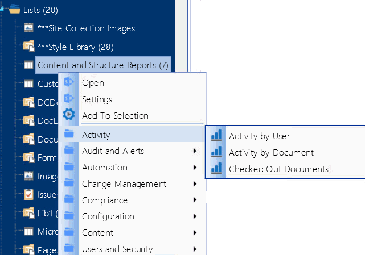Open the Content menu entry

click(x=97, y=233)
